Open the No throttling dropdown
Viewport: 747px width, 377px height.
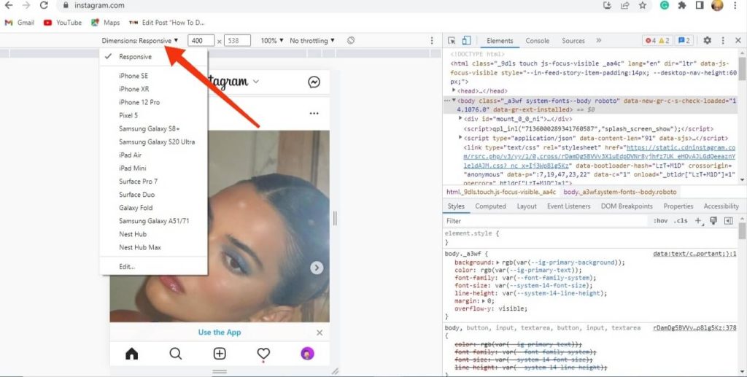(x=312, y=40)
